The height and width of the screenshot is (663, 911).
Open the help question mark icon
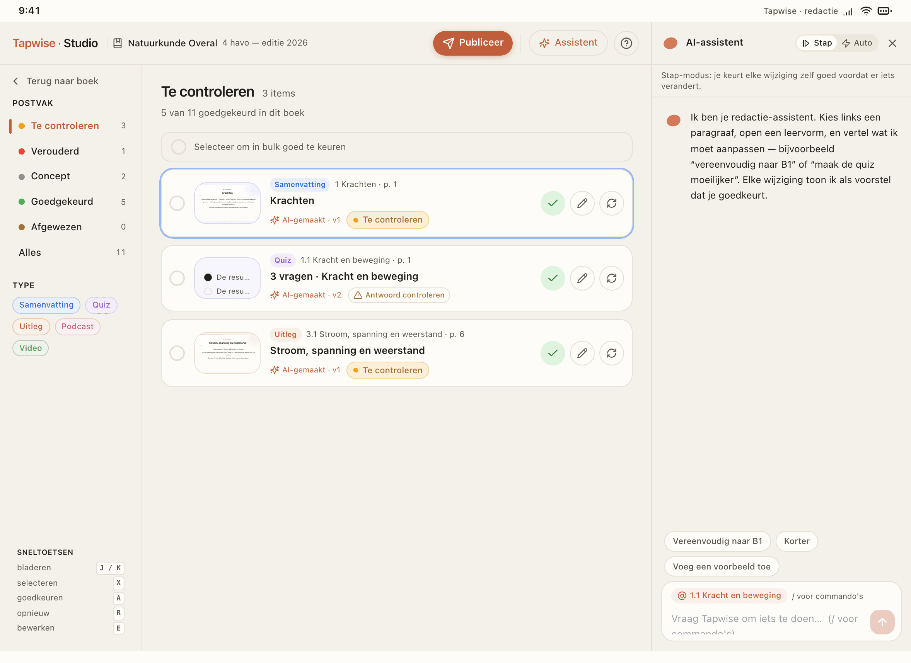click(x=626, y=43)
